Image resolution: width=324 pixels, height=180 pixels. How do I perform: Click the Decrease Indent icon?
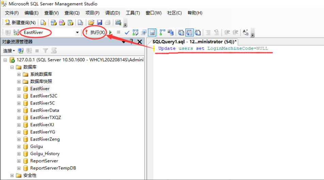tap(227, 32)
